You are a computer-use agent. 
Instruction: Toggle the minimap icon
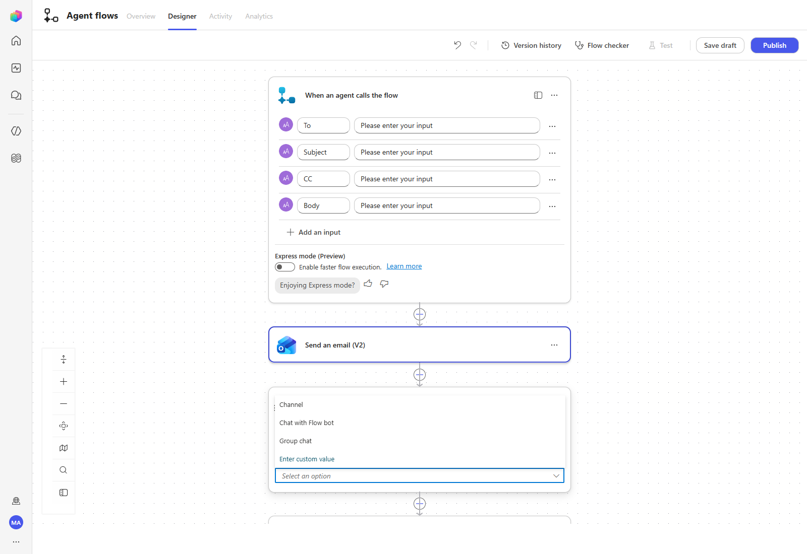(64, 448)
